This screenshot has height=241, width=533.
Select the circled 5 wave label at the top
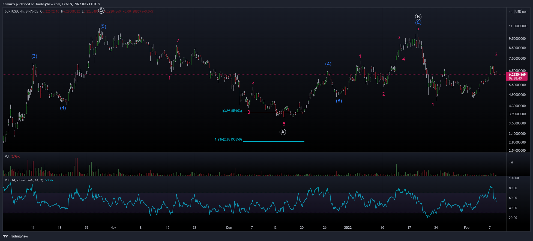pyautogui.click(x=101, y=10)
